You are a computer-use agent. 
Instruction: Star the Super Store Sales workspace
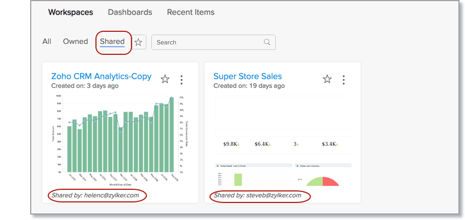point(327,80)
